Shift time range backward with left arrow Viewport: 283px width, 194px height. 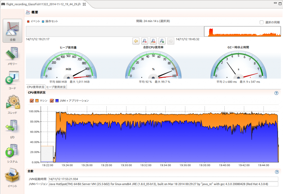(136, 41)
